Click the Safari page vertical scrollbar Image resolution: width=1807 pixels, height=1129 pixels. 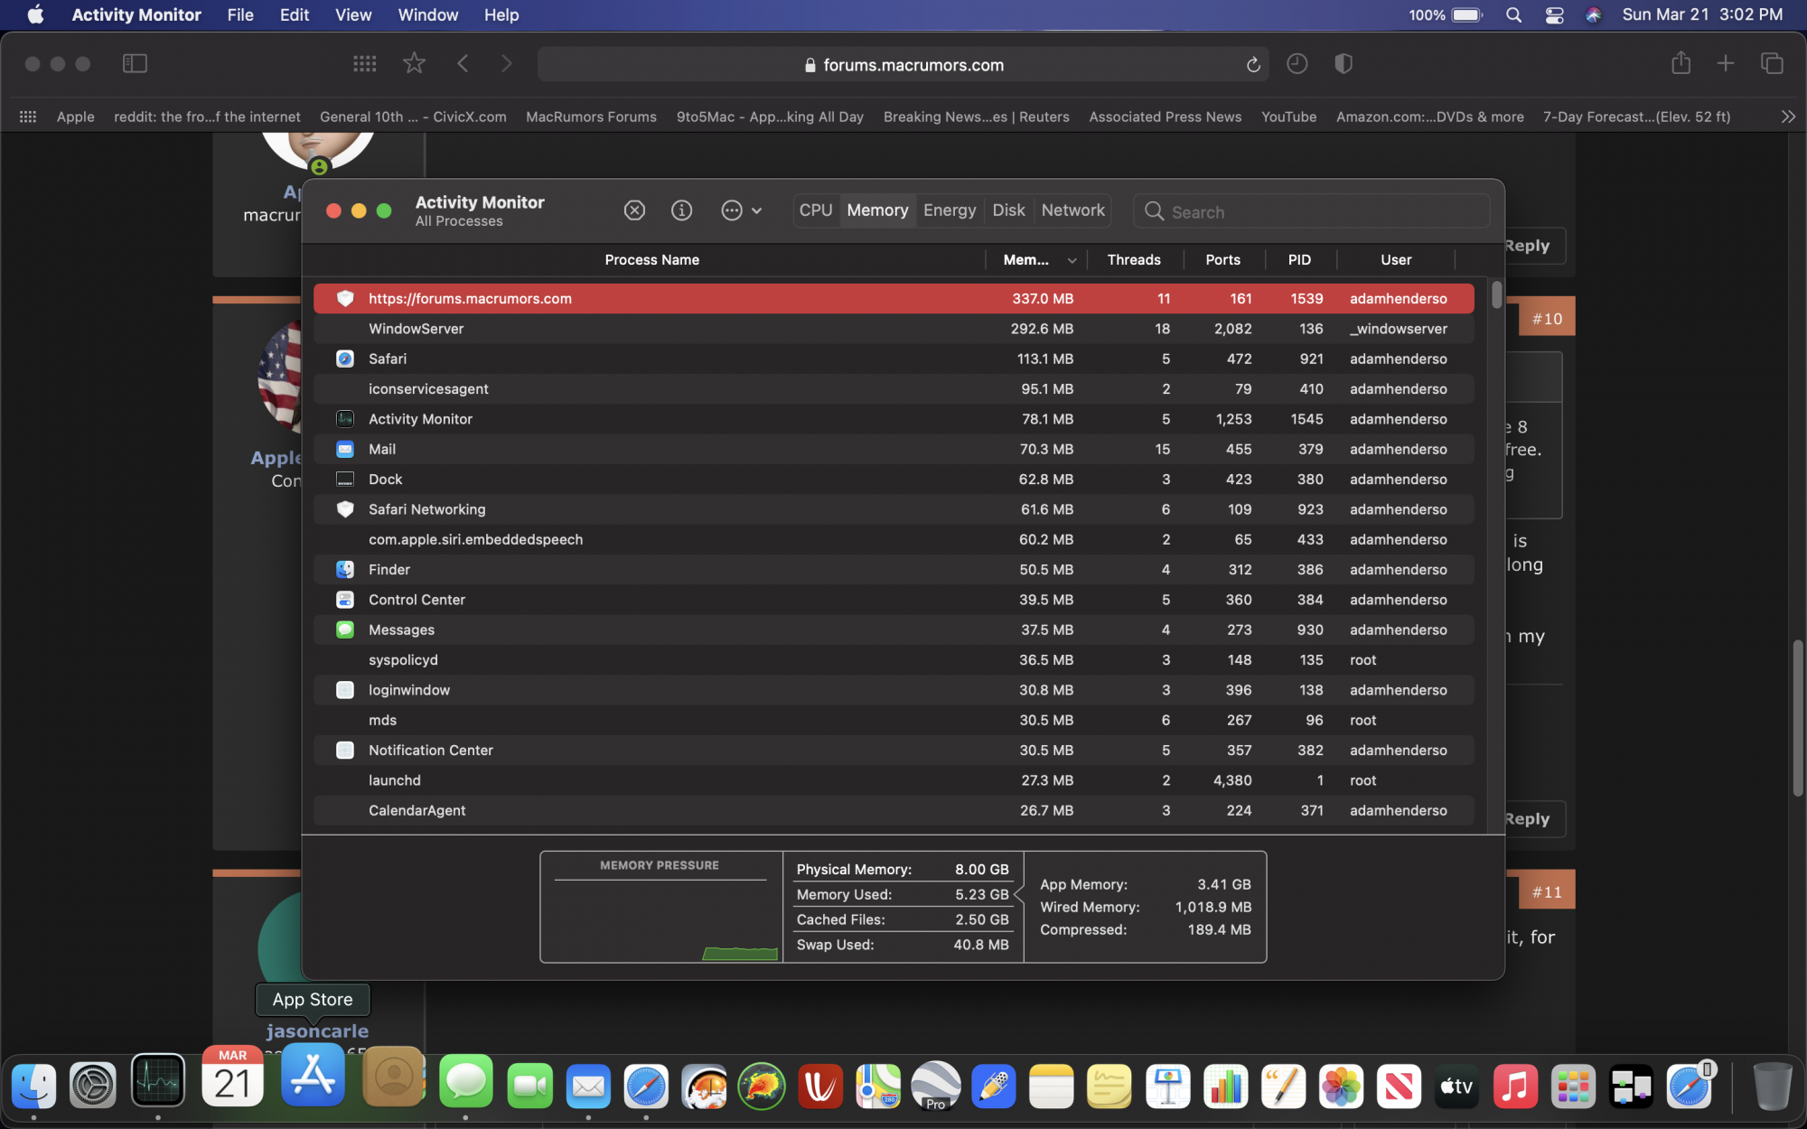[1797, 718]
